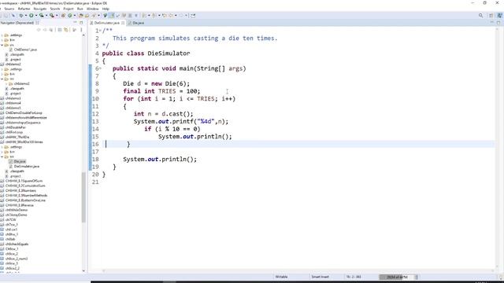Select the ch6WhileDemo project
Image resolution: width=504 pixels, height=283 pixels.
(x=17, y=210)
